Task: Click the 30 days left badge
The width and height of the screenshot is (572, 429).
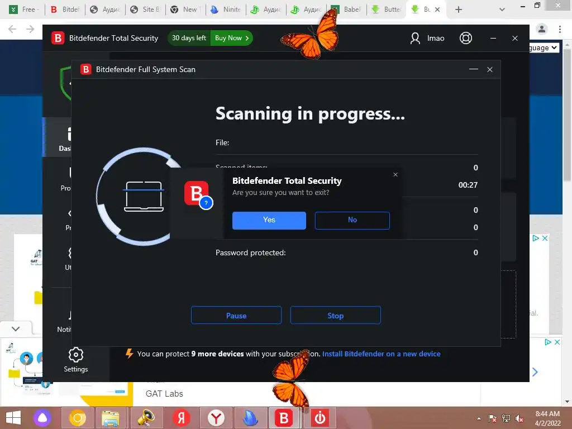Action: click(189, 38)
